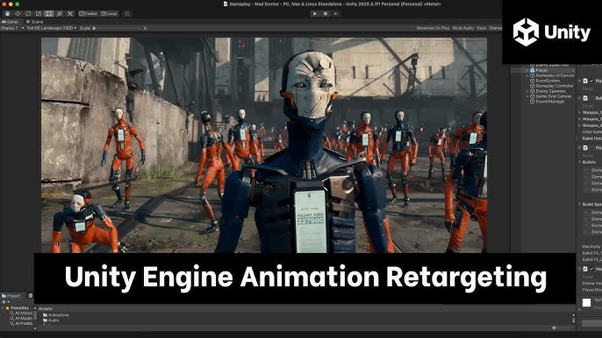Expand the Game Over Canvas object
This screenshot has width=602, height=338.
tap(527, 96)
